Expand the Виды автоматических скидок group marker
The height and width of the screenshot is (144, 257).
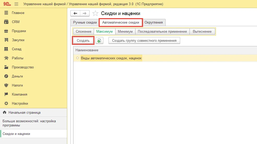coord(78,58)
